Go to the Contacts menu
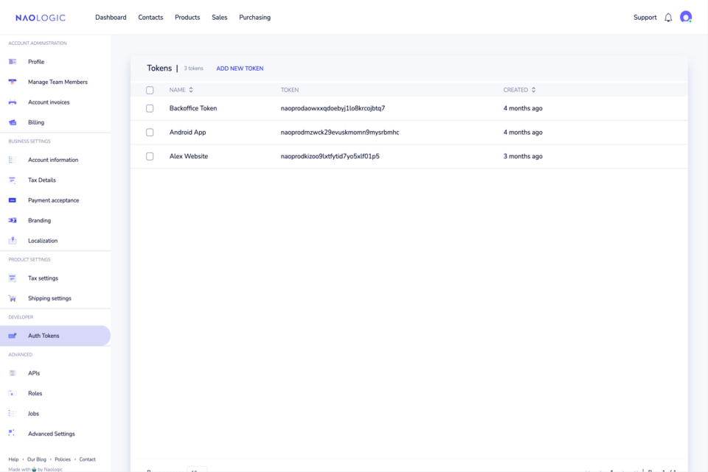The image size is (708, 472). 150,18
